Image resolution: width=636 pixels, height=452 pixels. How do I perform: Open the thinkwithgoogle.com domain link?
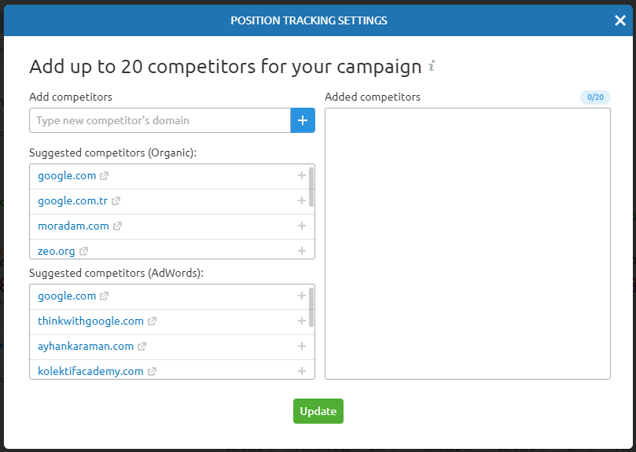[x=90, y=321]
